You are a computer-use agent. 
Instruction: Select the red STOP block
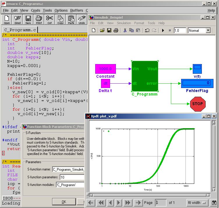click(198, 104)
